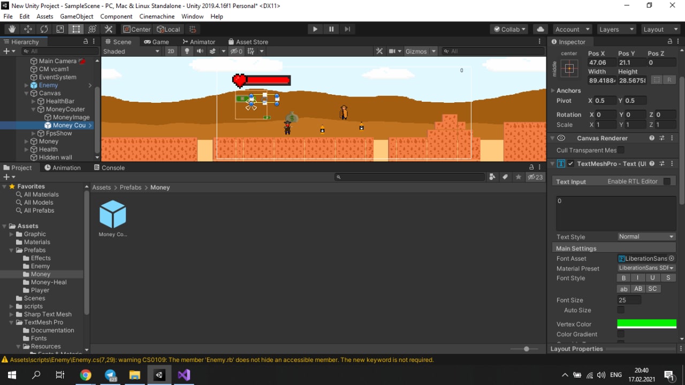Search project by asset type
Image resolution: width=685 pixels, height=385 pixels.
[x=493, y=177]
